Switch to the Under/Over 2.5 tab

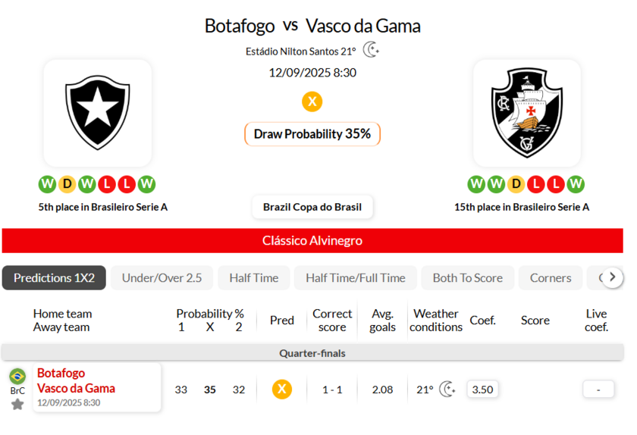pyautogui.click(x=162, y=278)
